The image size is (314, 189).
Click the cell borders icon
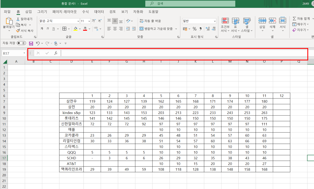(x=64, y=29)
